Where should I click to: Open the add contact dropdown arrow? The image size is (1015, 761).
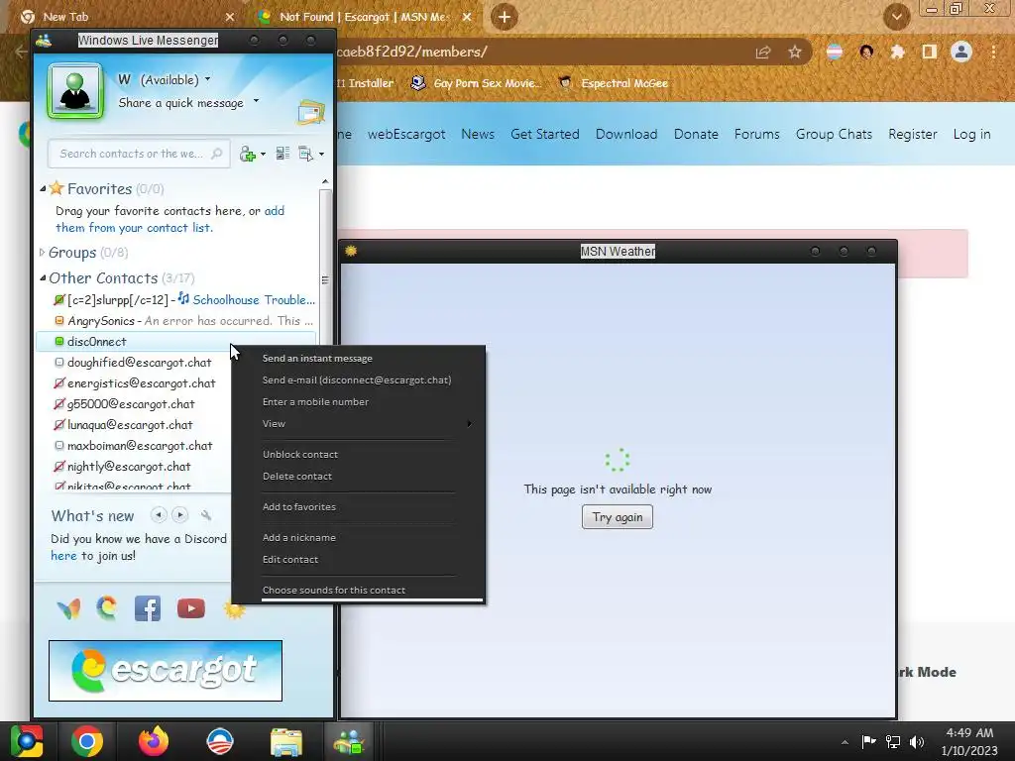click(263, 154)
